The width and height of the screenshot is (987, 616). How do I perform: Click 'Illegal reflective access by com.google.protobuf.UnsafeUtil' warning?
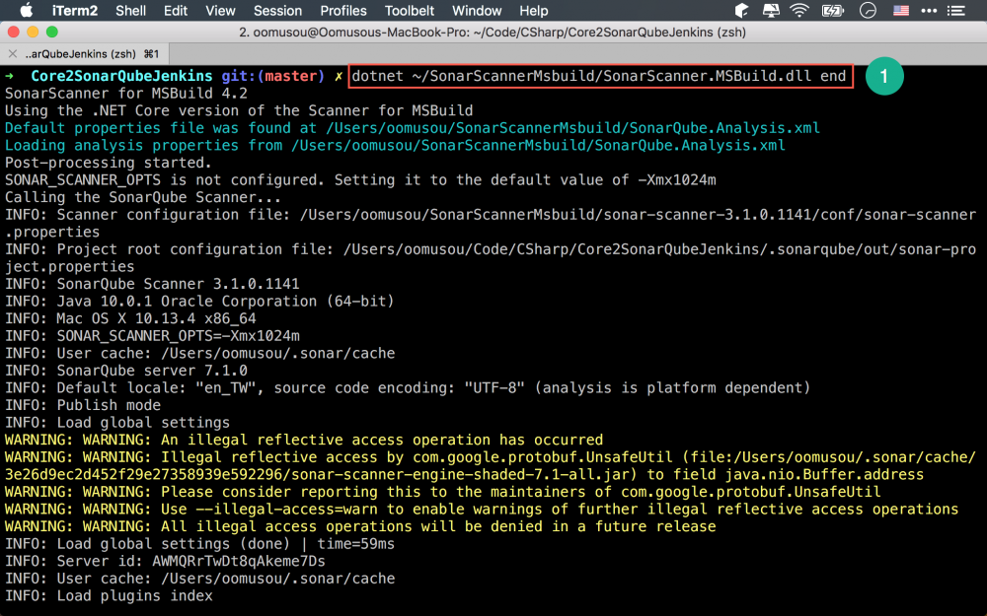pyautogui.click(x=491, y=466)
